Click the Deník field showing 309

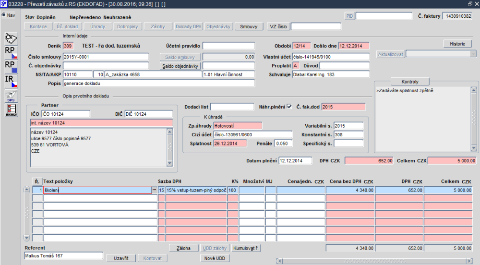click(68, 46)
